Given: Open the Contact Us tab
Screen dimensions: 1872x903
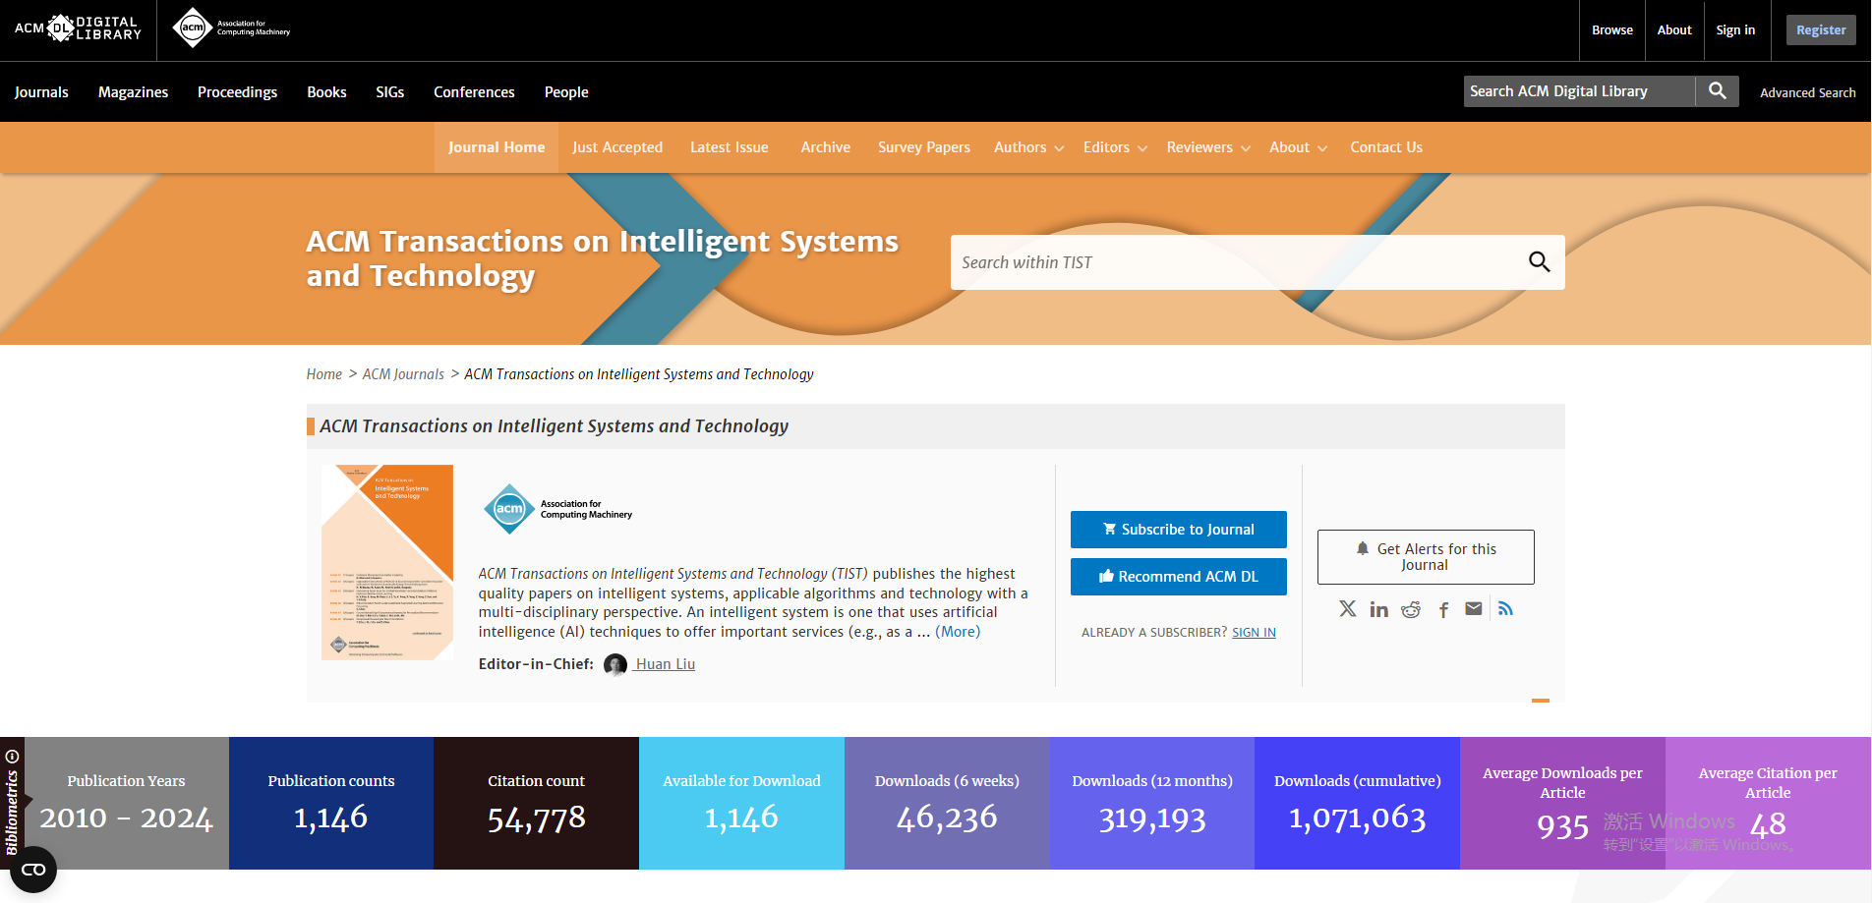Looking at the screenshot, I should [1386, 147].
